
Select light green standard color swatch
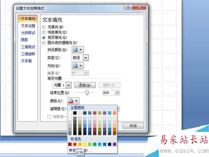90,144
